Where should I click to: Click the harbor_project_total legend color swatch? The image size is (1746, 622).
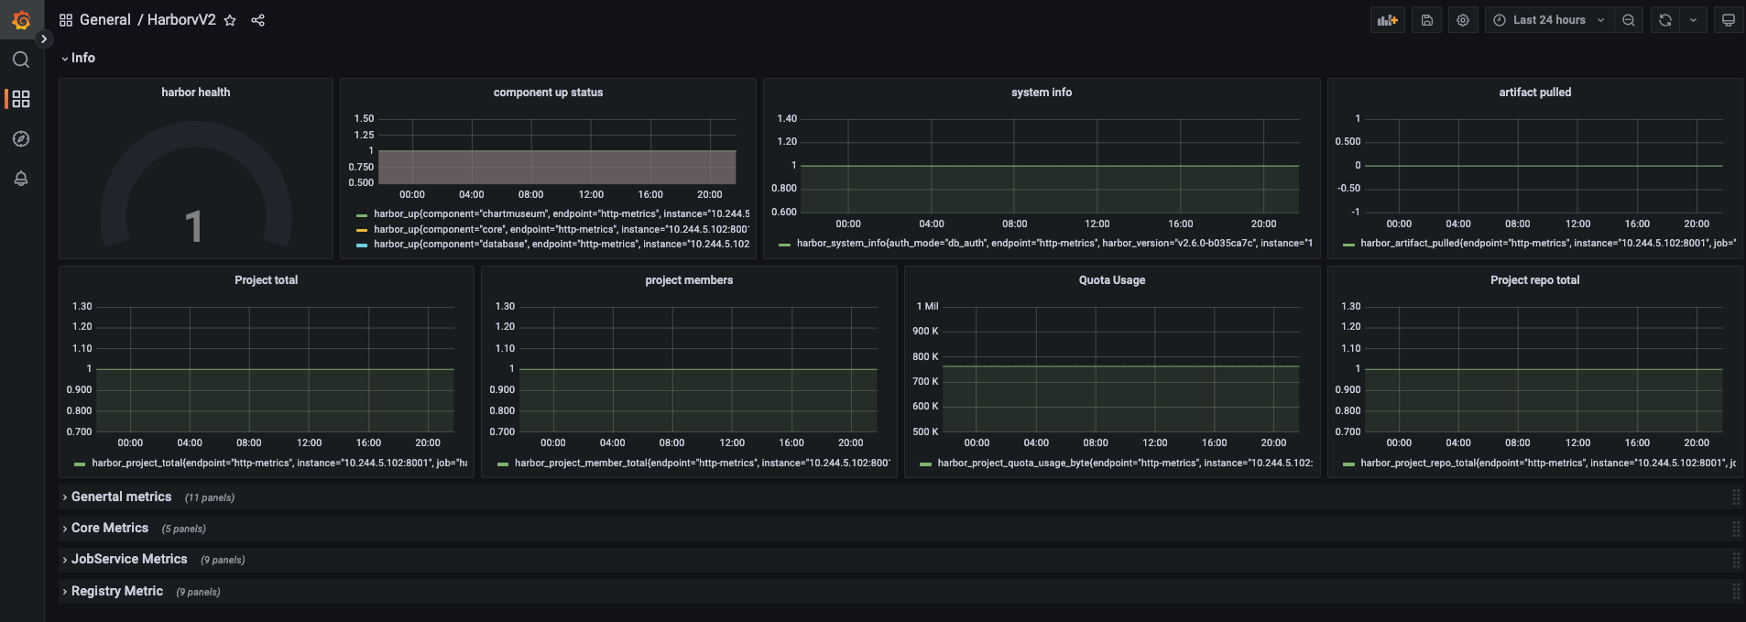pos(80,464)
